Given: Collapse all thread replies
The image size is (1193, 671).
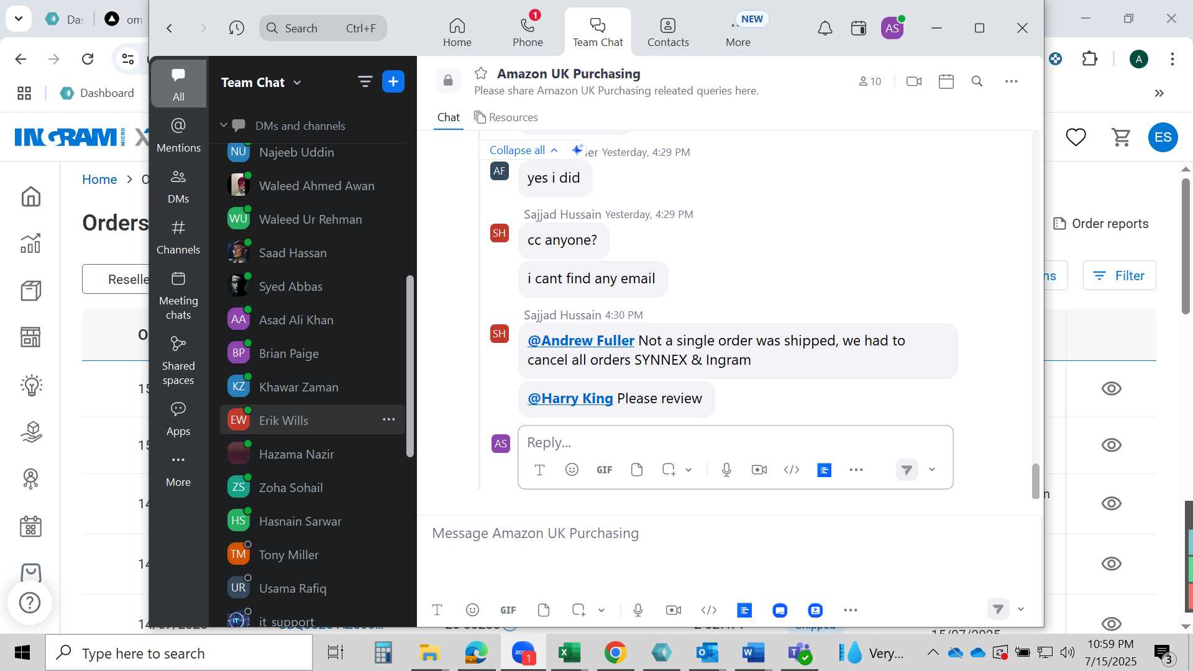Looking at the screenshot, I should (x=523, y=150).
